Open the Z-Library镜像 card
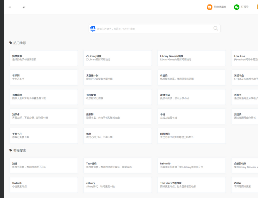The width and height of the screenshot is (258, 198). pos(117,58)
